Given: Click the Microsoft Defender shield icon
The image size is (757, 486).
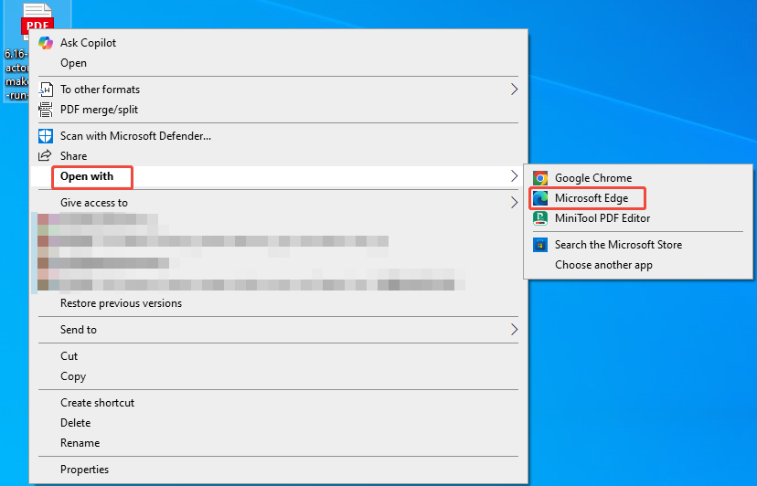Looking at the screenshot, I should click(46, 136).
